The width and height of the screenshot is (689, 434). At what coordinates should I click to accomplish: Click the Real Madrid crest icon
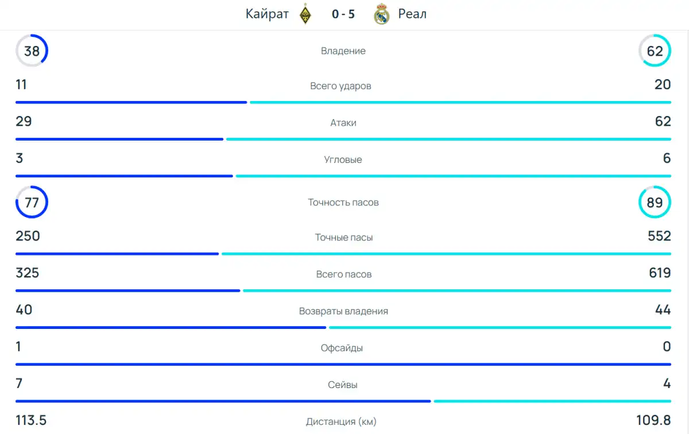[x=382, y=14]
